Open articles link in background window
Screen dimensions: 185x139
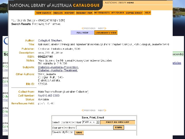(x=177, y=63)
